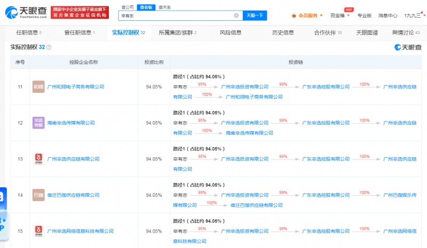The width and height of the screenshot is (427, 248).
Task: Open the 海南辛选传媒有限公司 company link
Action: 71,123
